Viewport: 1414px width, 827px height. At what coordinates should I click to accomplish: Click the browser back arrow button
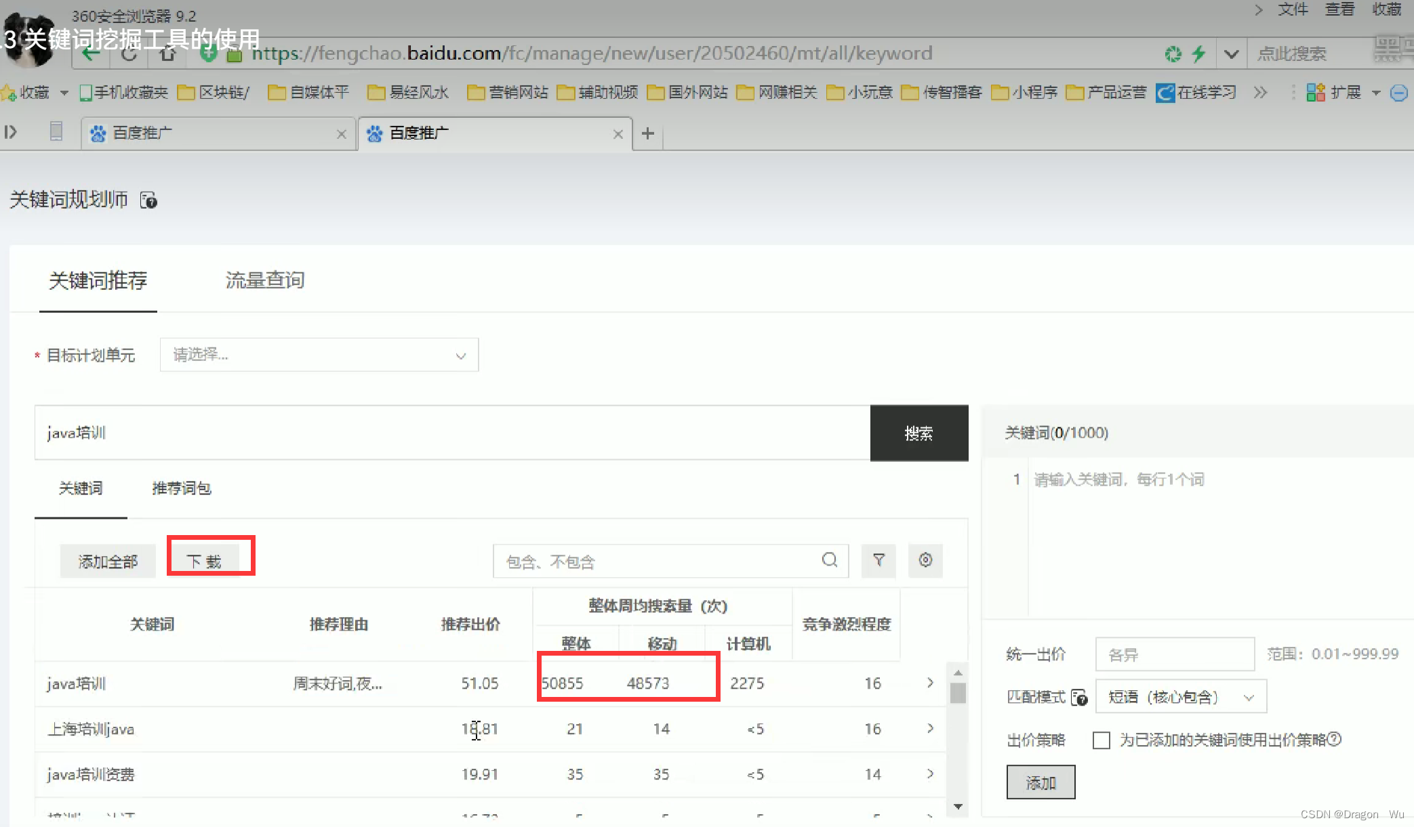[x=91, y=54]
